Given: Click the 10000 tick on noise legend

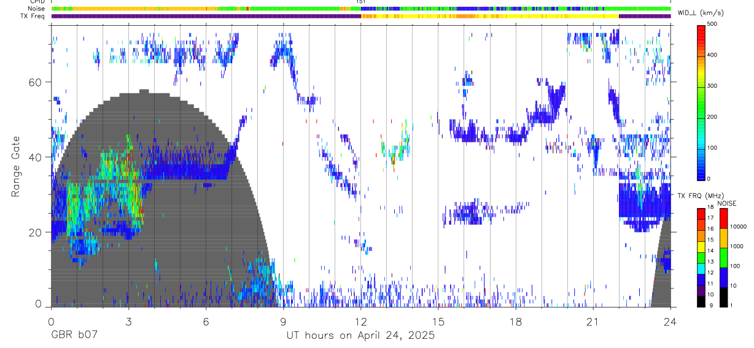Looking at the screenshot, I should coord(739,226).
